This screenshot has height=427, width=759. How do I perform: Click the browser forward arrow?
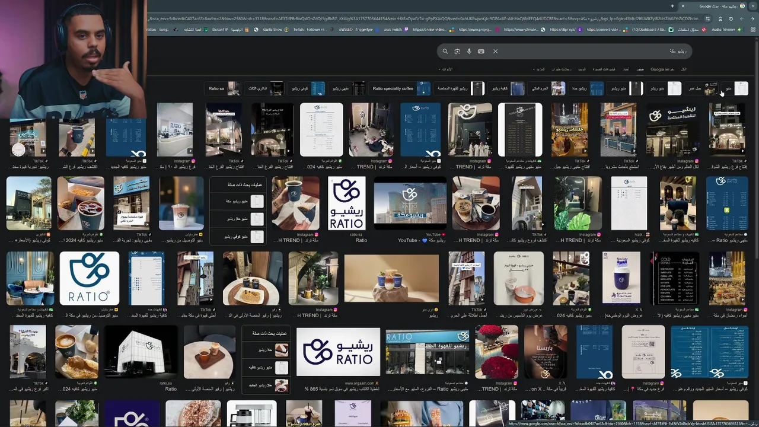tap(742, 18)
